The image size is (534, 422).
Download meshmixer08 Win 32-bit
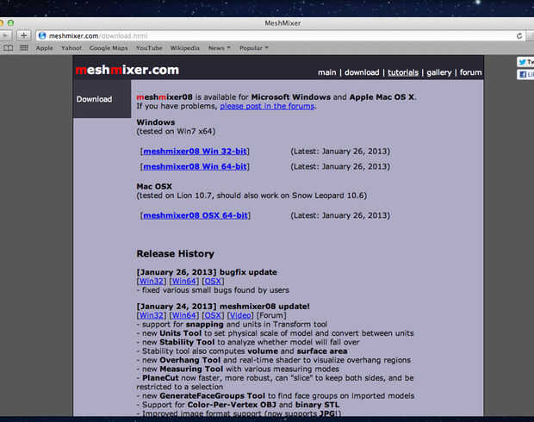coord(195,152)
